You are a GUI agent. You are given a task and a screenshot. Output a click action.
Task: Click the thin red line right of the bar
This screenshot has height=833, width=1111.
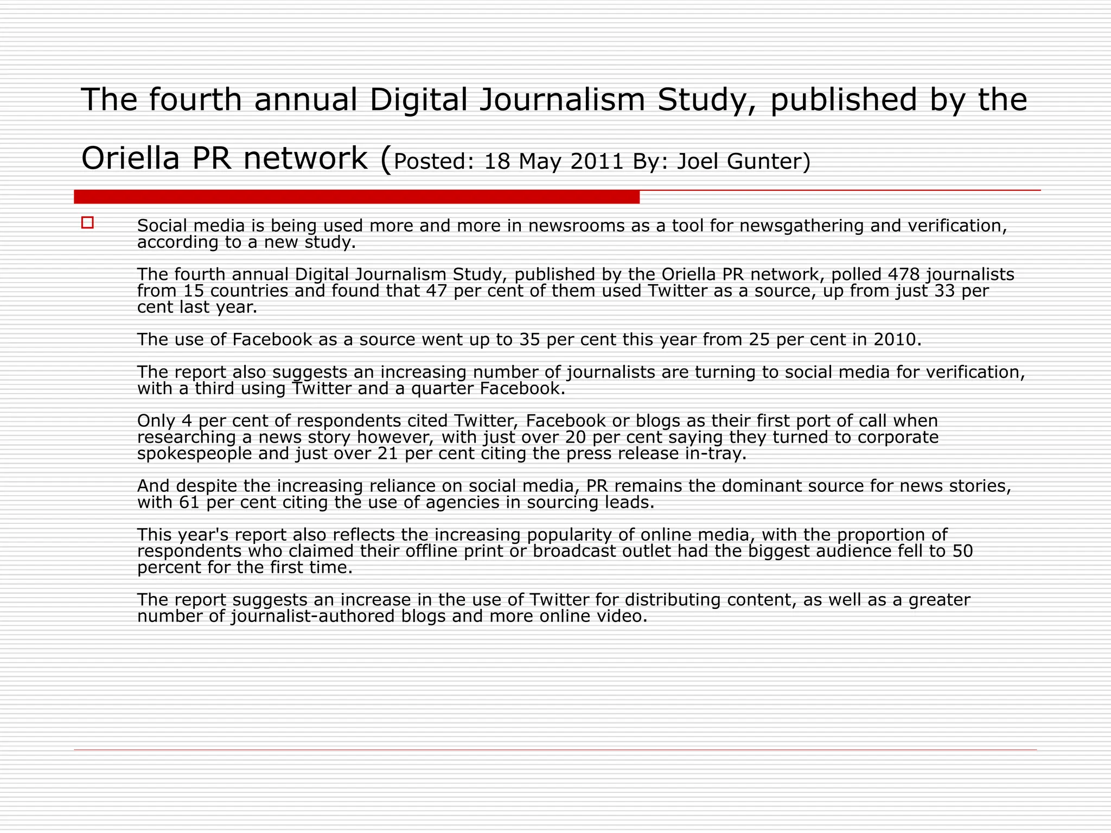[x=840, y=190]
